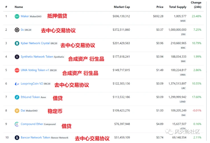Image resolution: width=210 pixels, height=143 pixels.
Task: Click the SNX supply symbol label
Action: (x=183, y=61)
